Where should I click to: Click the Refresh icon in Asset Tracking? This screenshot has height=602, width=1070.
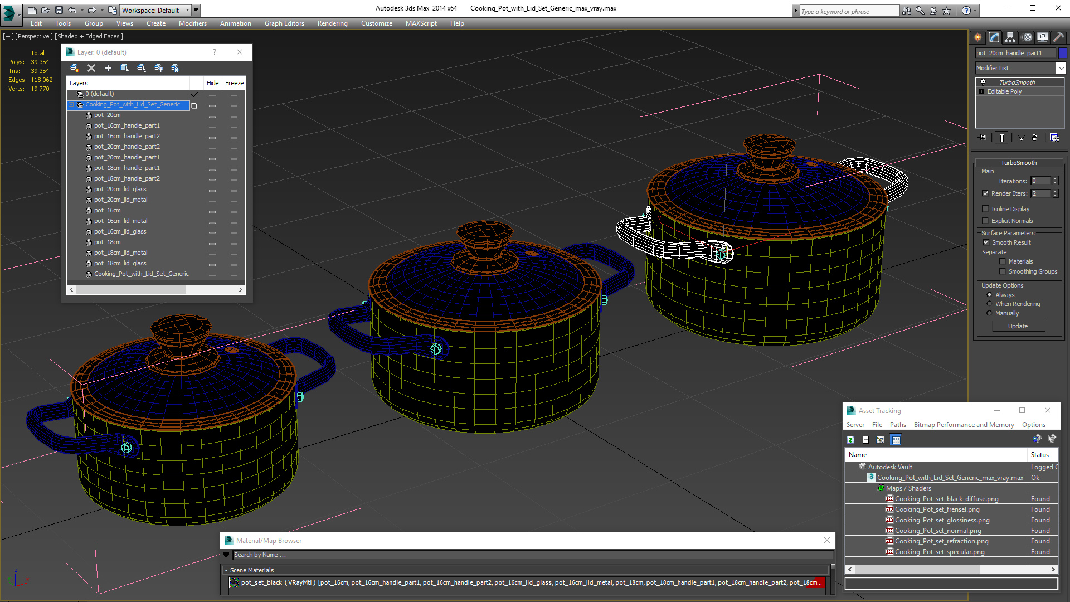[850, 440]
